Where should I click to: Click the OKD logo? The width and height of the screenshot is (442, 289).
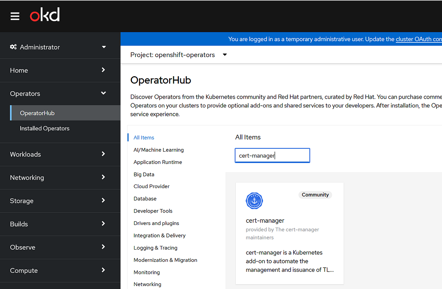click(x=45, y=15)
